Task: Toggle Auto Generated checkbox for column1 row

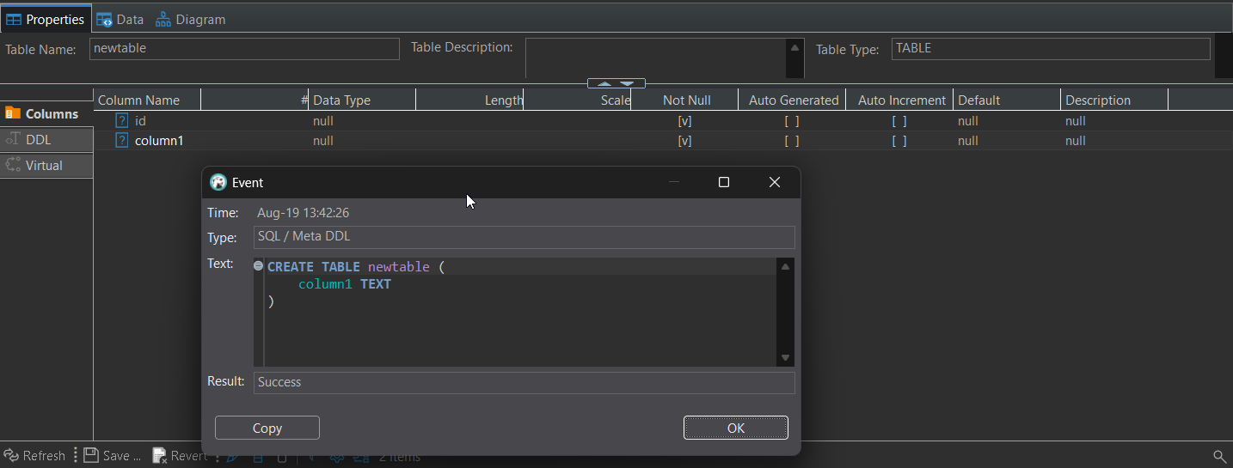Action: (792, 140)
